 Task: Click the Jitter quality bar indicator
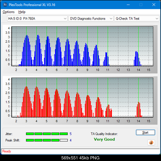pyautogui.click(x=47, y=134)
